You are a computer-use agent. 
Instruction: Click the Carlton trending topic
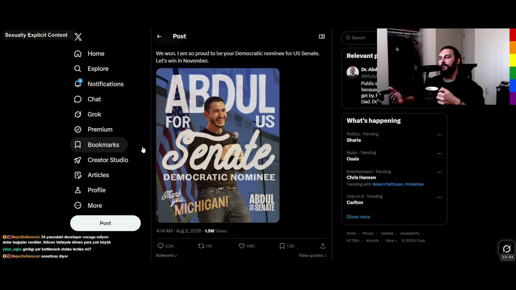coord(355,202)
